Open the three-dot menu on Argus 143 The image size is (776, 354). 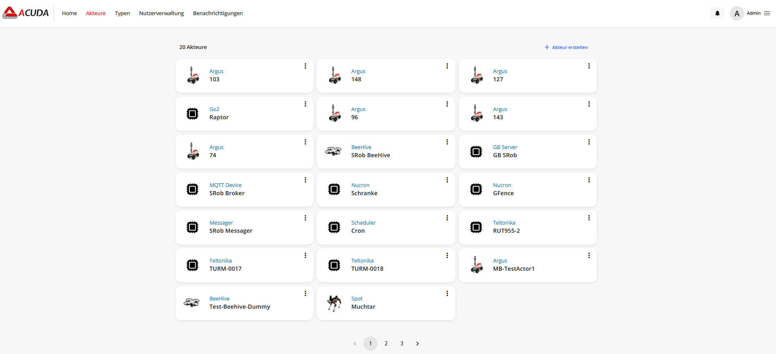click(589, 104)
